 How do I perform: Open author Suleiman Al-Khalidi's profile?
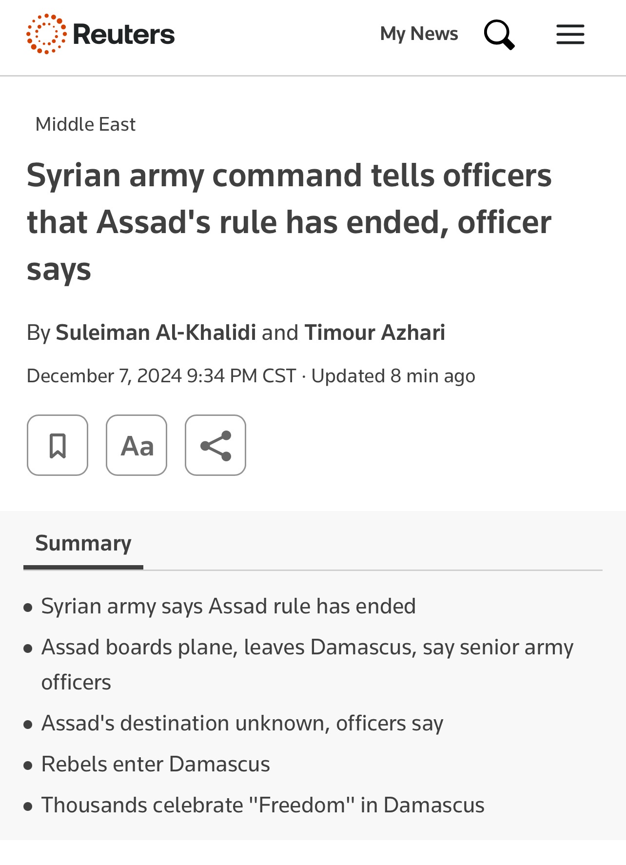point(156,333)
